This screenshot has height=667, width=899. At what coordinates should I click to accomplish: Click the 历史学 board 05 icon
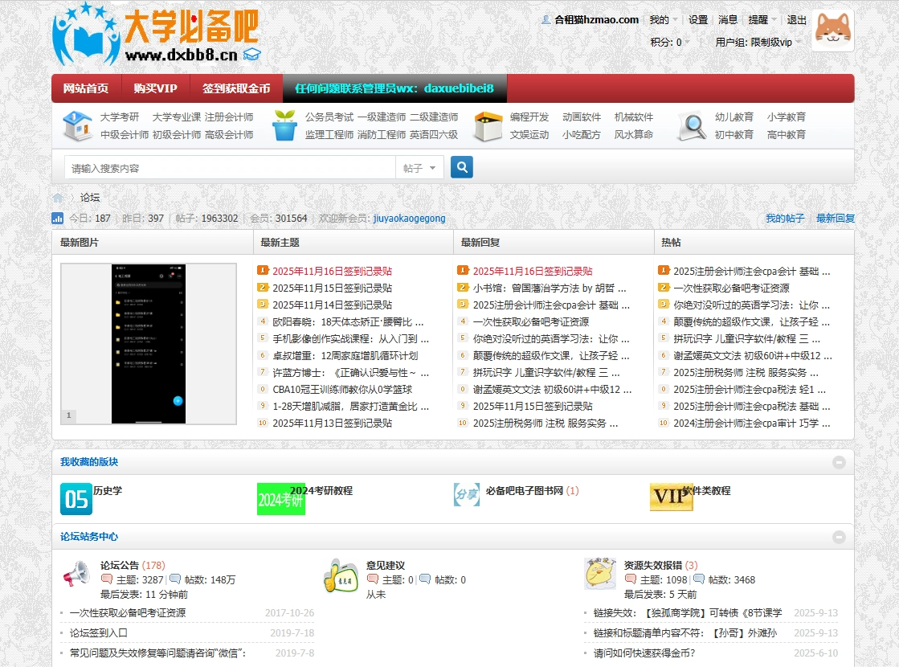[x=76, y=498]
